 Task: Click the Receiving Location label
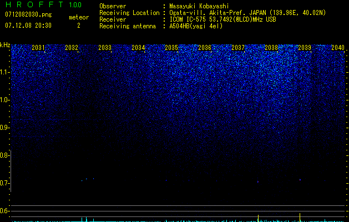pyautogui.click(x=129, y=13)
